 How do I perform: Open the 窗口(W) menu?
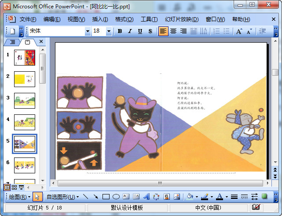click(215, 19)
